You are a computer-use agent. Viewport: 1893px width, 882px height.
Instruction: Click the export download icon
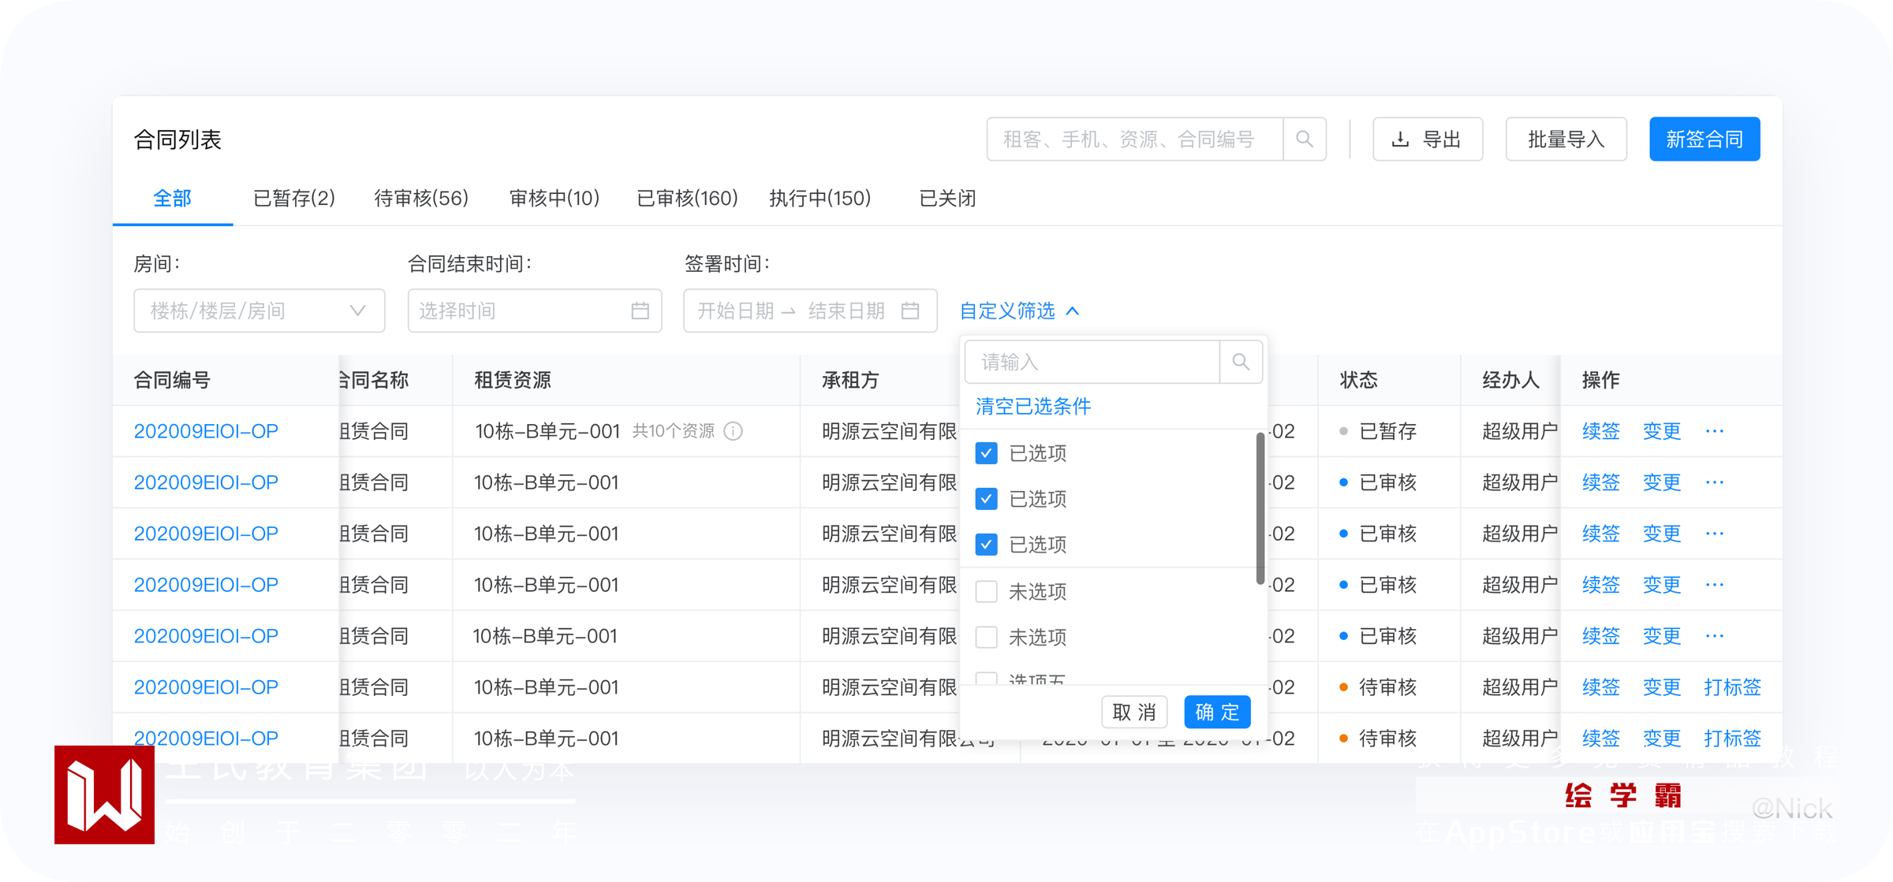[x=1400, y=140]
